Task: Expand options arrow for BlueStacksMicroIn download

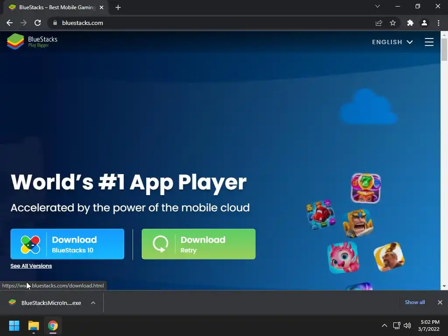Action: coord(93,303)
